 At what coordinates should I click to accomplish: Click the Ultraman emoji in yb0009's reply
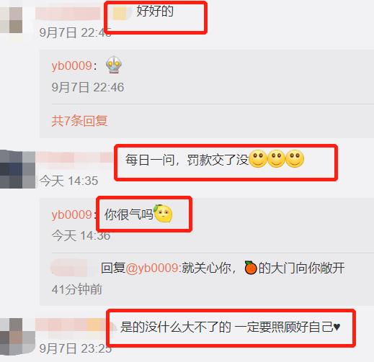pyautogui.click(x=114, y=65)
